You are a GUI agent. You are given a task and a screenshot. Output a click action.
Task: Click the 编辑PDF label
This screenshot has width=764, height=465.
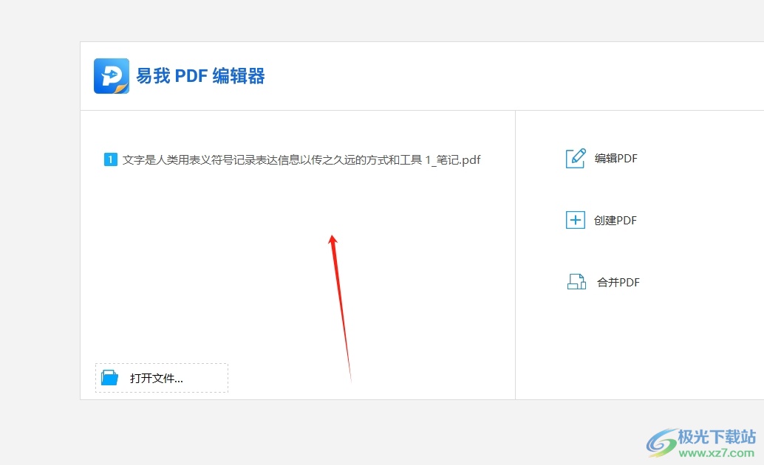616,158
